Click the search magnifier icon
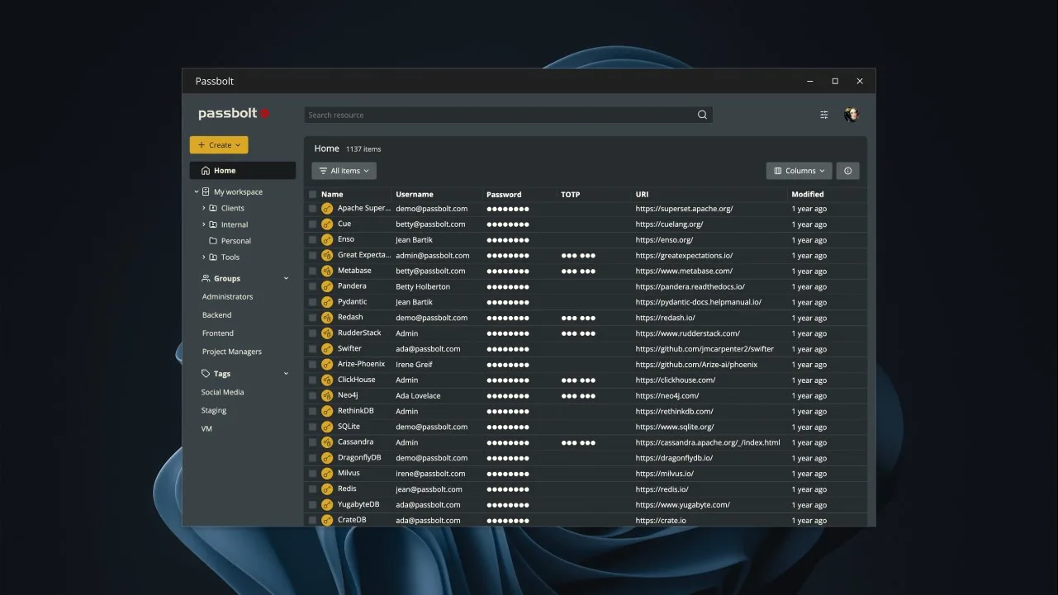The width and height of the screenshot is (1058, 595). (702, 115)
